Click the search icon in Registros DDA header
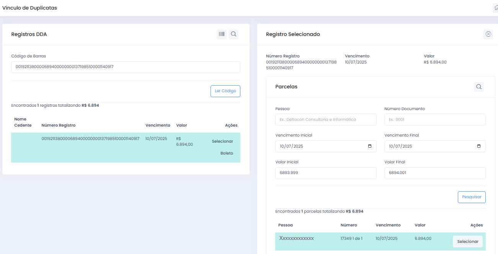Screen dimensions: 498x254 click(233, 34)
